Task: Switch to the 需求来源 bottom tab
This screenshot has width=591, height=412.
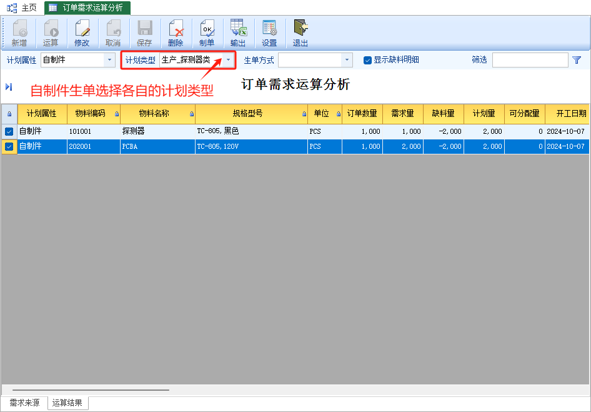Action: [x=24, y=403]
